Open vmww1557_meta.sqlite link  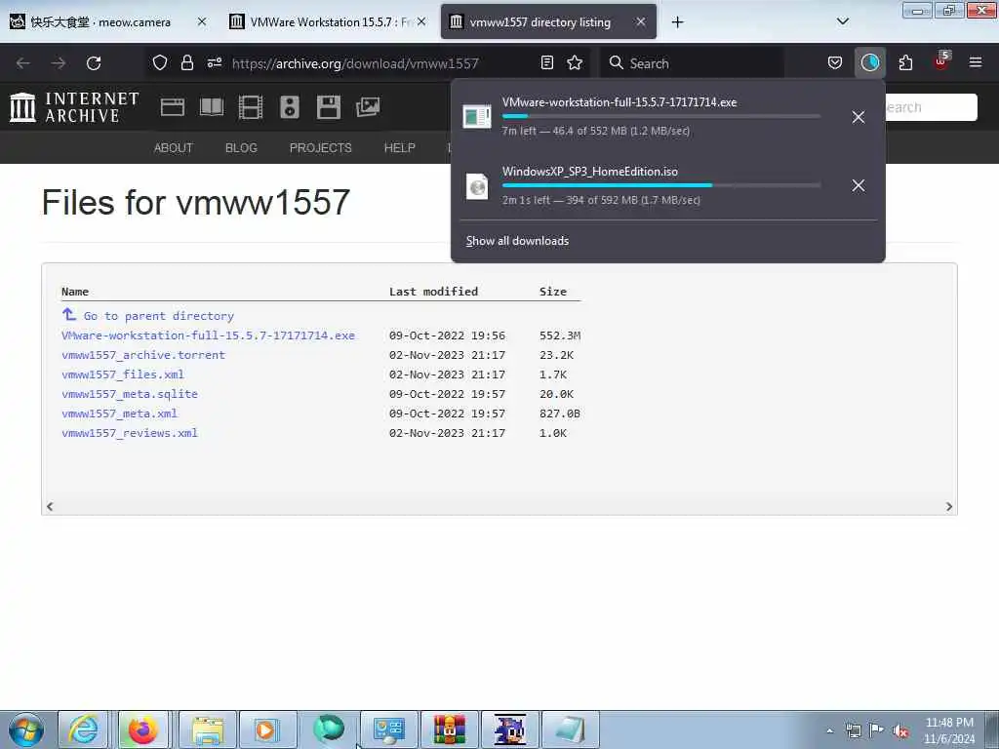tap(130, 394)
